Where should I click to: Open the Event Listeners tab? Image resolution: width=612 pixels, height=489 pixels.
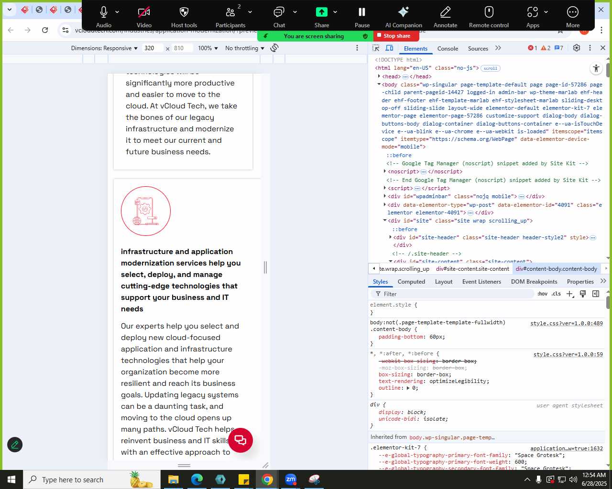point(481,282)
